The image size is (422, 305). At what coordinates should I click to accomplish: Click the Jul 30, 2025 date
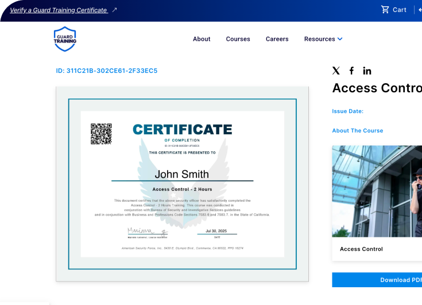[216, 231]
